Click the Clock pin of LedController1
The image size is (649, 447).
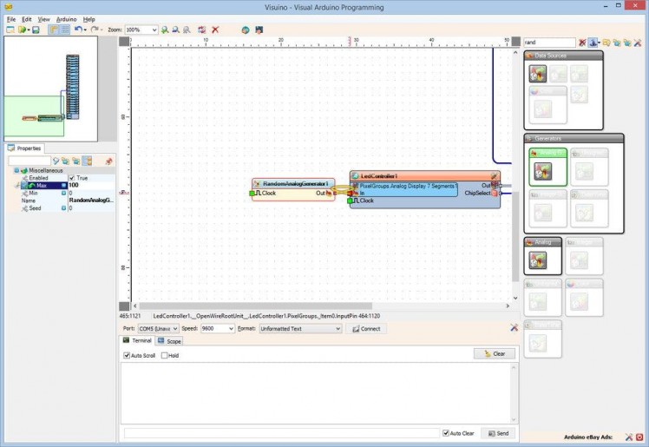pyautogui.click(x=354, y=200)
